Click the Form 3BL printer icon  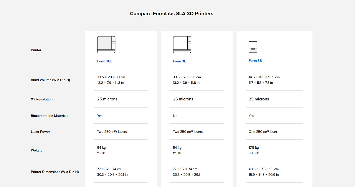106,44
